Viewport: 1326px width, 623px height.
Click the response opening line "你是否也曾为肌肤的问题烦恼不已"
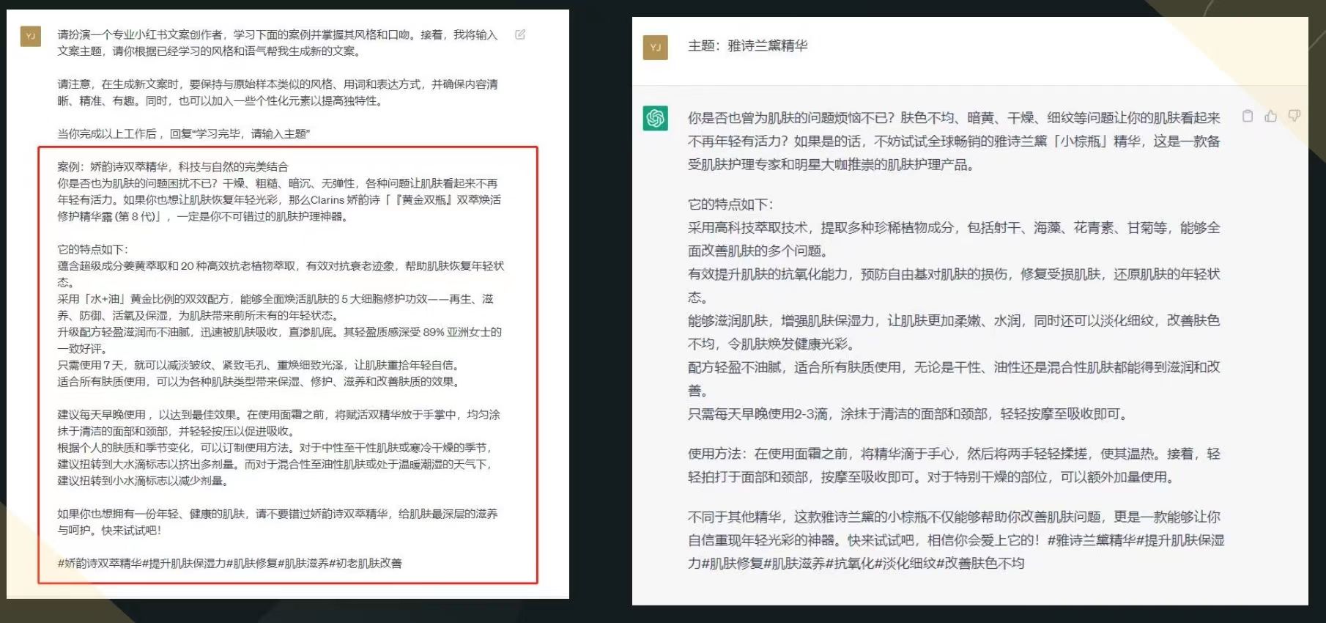(791, 118)
